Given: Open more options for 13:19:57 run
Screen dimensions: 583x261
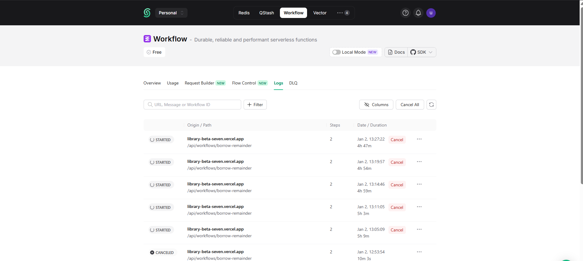Looking at the screenshot, I should point(419,162).
